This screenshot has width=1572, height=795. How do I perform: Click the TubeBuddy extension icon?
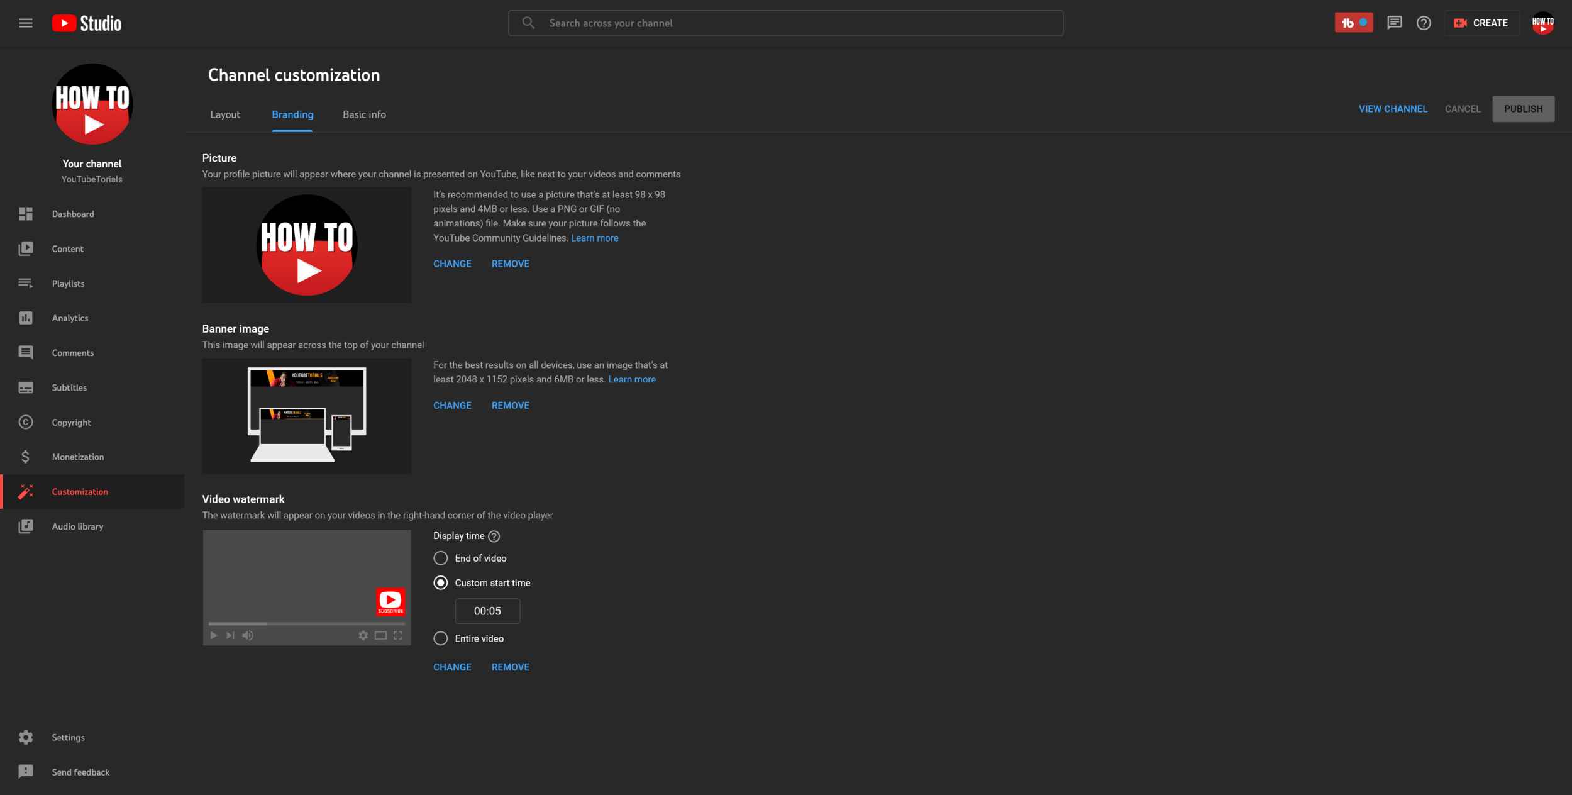1353,23
